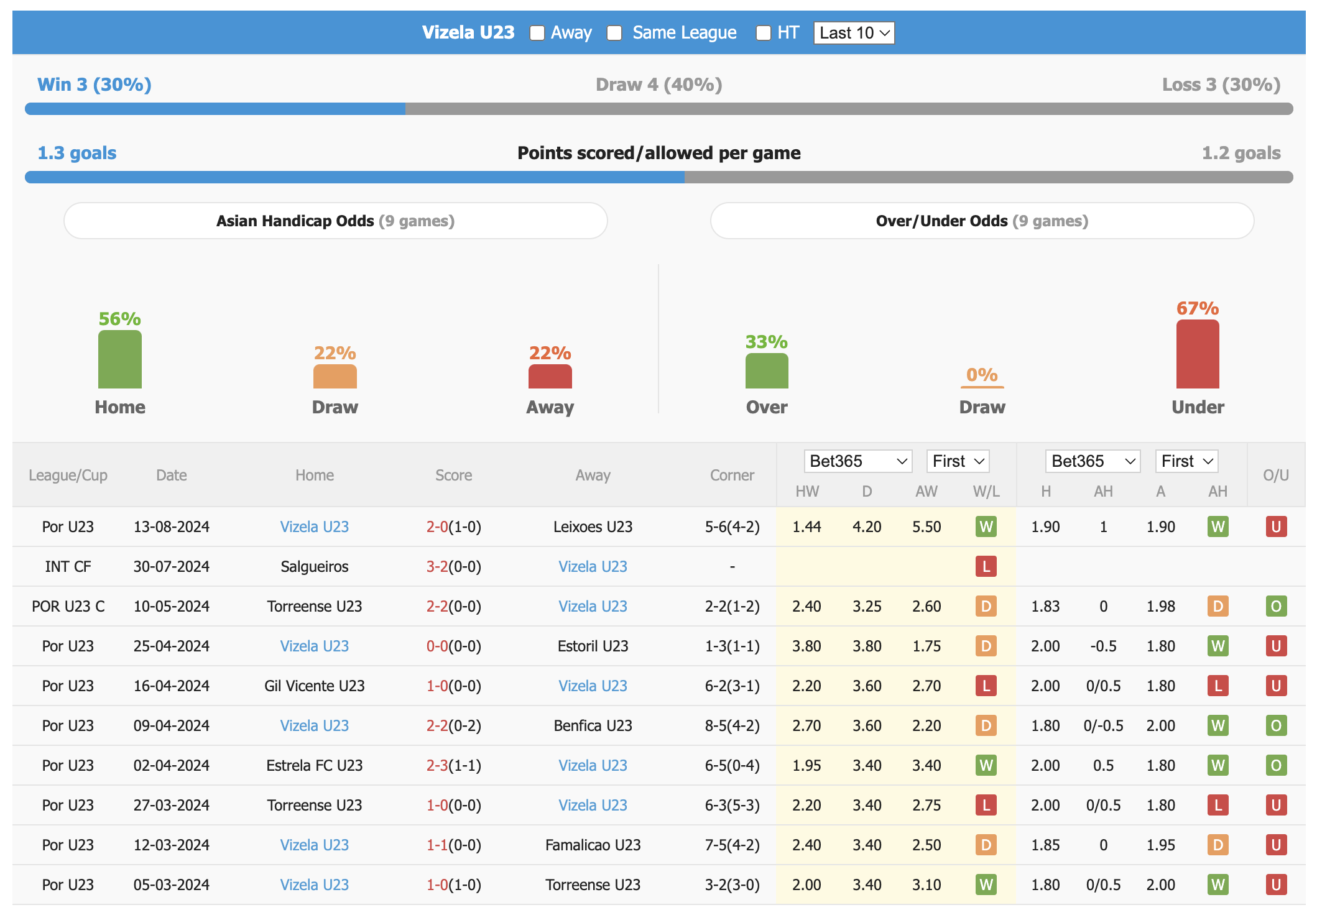Click the Vizela U23 title in header
Screen dimensions: 1317x910
pyautogui.click(x=468, y=32)
